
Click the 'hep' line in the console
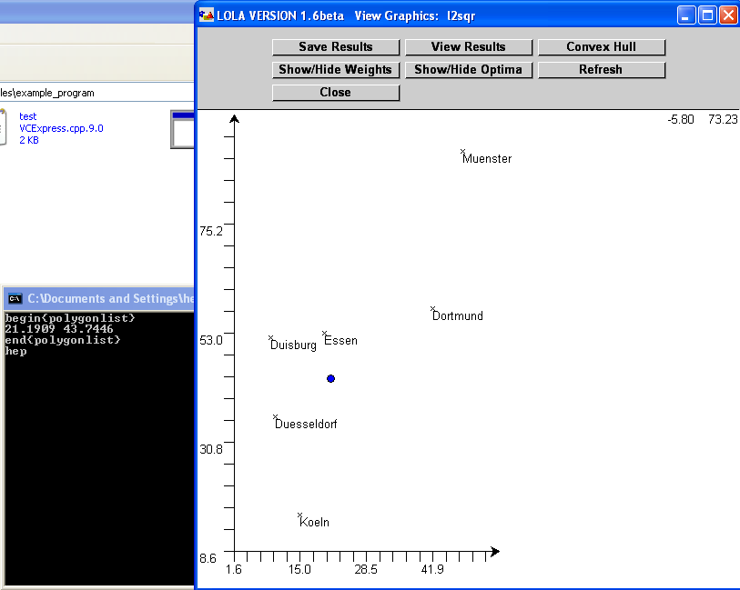pos(15,351)
